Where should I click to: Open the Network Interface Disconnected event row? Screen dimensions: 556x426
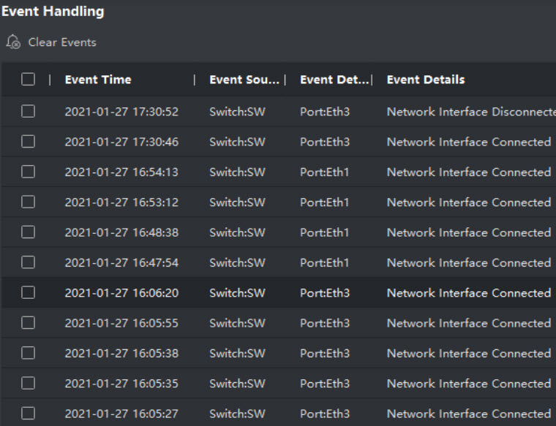click(470, 112)
